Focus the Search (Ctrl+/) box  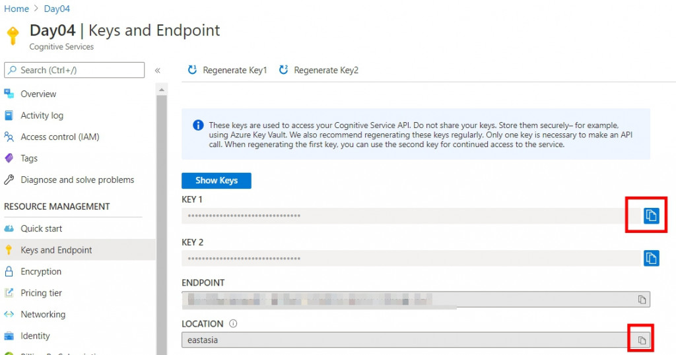[x=74, y=70]
